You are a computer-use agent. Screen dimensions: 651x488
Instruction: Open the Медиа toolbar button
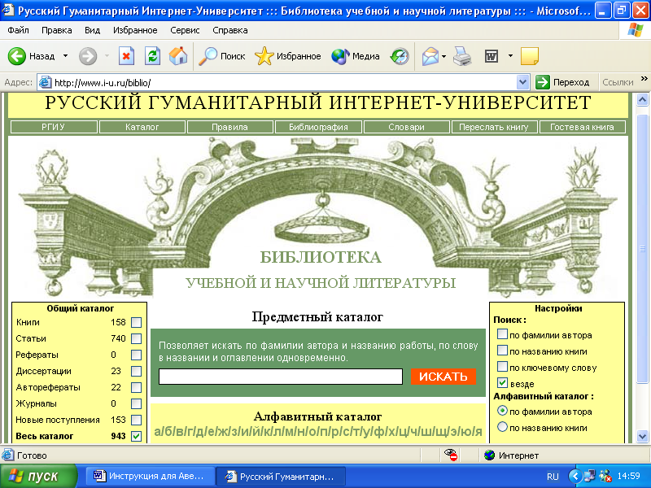[x=356, y=56]
